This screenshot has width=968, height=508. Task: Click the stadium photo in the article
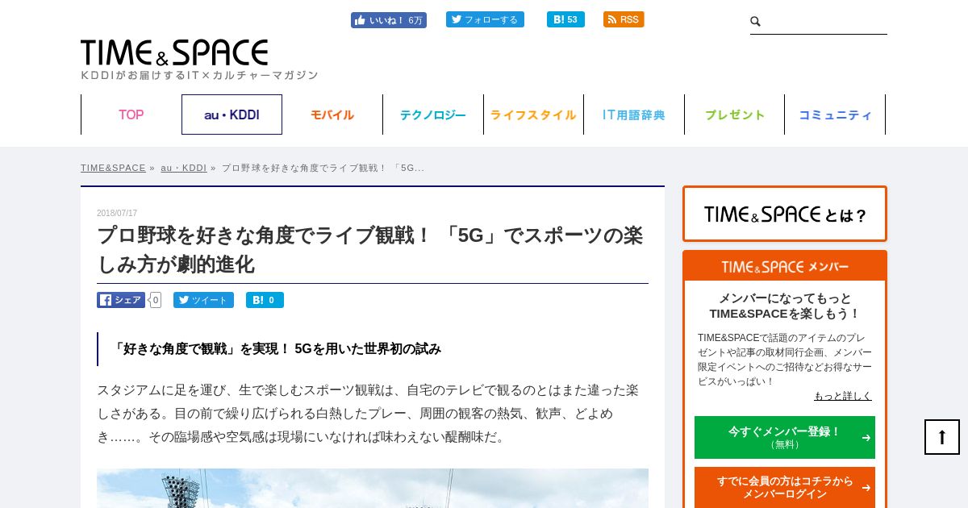[x=373, y=488]
